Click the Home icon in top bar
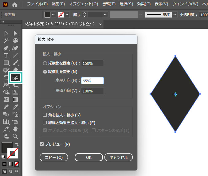The height and width of the screenshot is (176, 208). 15,4
